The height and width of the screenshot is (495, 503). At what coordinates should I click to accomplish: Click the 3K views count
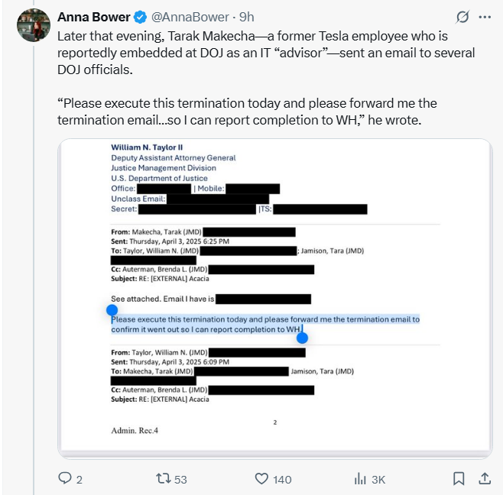[378, 479]
